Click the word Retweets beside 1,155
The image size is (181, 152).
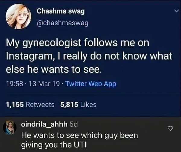click(x=40, y=105)
